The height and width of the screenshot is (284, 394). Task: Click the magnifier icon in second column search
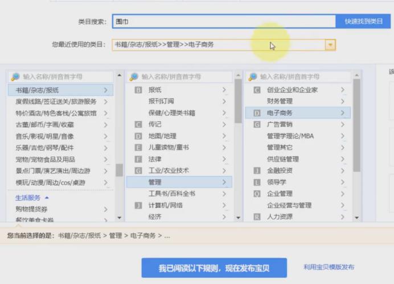click(134, 77)
